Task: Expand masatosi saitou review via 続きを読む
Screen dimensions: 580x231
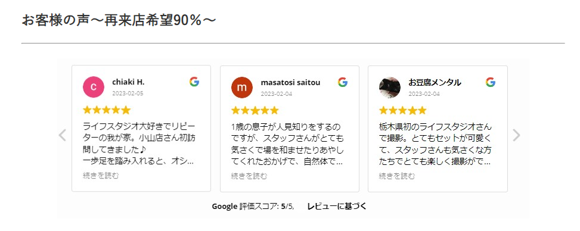Action: pos(249,176)
